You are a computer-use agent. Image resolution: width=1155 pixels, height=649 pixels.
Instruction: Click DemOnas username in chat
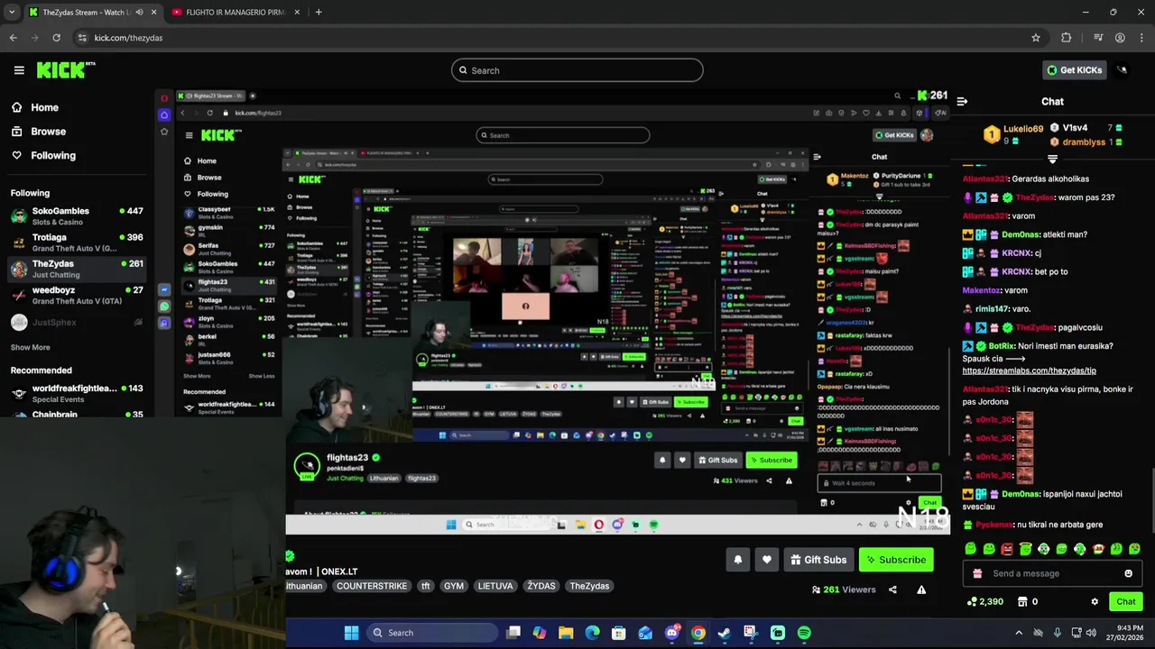pyautogui.click(x=1021, y=234)
